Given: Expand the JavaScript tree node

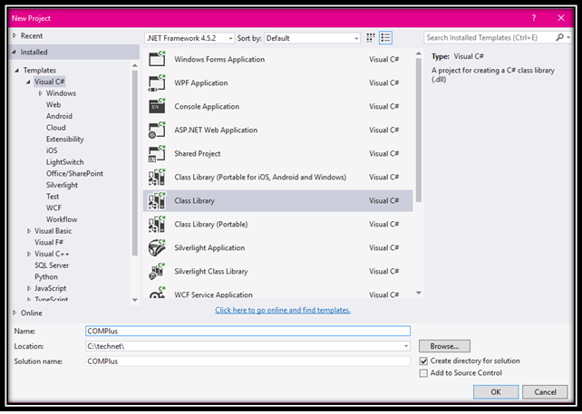Looking at the screenshot, I should tap(29, 288).
